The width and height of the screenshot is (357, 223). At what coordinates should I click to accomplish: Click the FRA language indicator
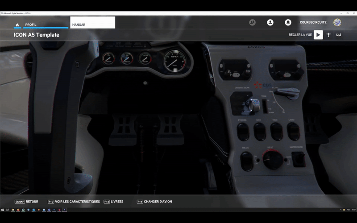pyautogui.click(x=348, y=210)
